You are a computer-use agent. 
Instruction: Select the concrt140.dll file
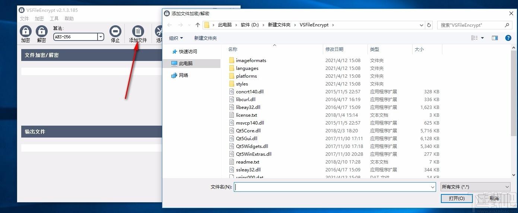tap(250, 91)
